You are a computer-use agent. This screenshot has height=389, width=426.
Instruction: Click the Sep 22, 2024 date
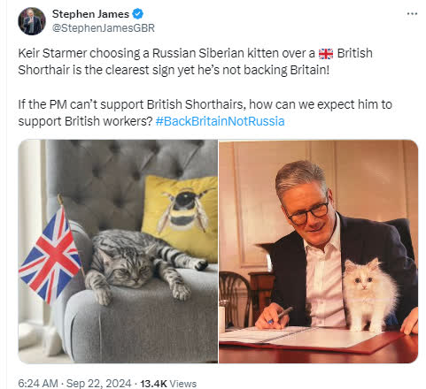pyautogui.click(x=98, y=383)
